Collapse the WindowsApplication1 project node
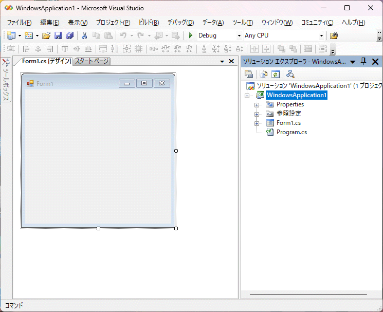The width and height of the screenshot is (383, 312). [x=247, y=96]
